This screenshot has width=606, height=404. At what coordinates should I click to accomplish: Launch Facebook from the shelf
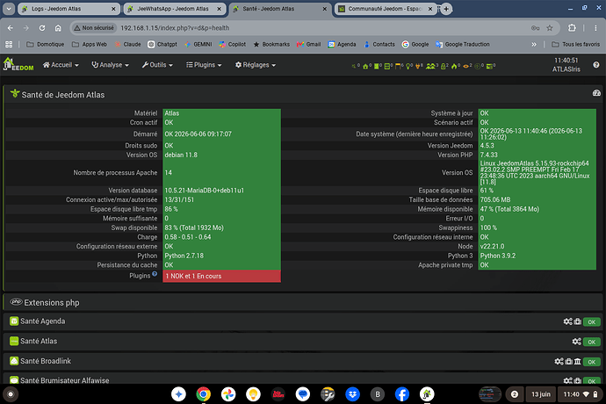tap(402, 394)
